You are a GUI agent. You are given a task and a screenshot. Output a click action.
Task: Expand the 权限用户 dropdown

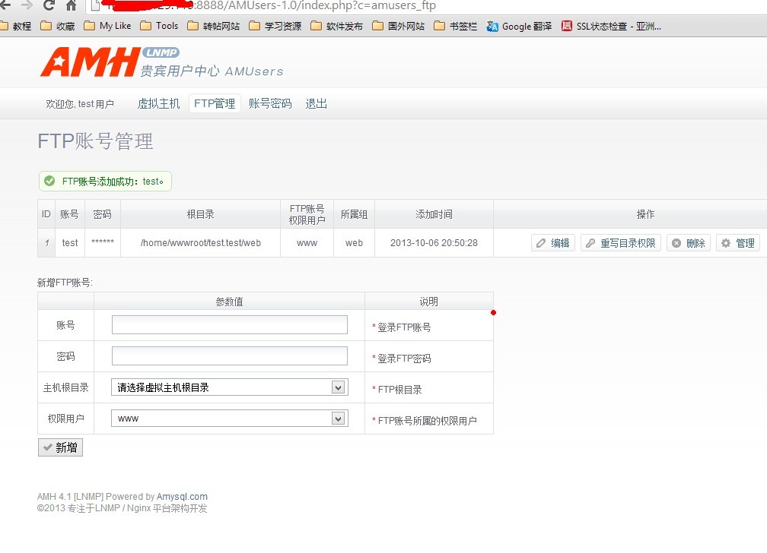point(229,419)
